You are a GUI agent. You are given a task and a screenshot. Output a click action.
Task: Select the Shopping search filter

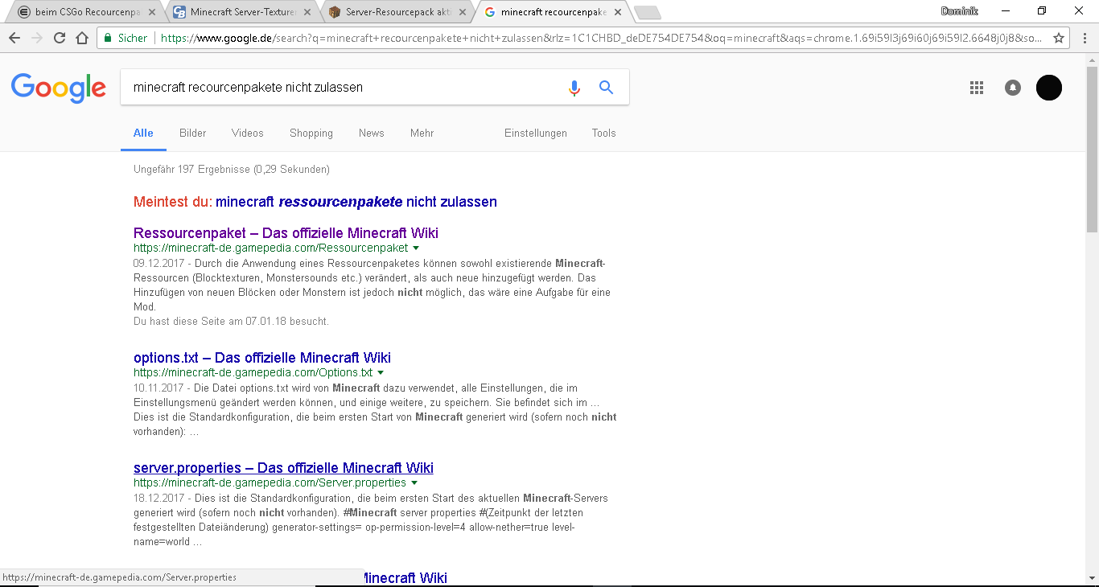311,133
